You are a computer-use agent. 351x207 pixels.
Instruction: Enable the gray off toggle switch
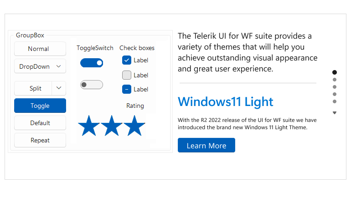92,85
